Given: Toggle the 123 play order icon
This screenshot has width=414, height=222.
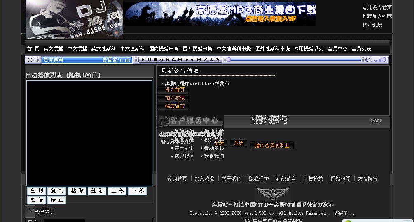Looking at the screenshot, I should pos(205,60).
